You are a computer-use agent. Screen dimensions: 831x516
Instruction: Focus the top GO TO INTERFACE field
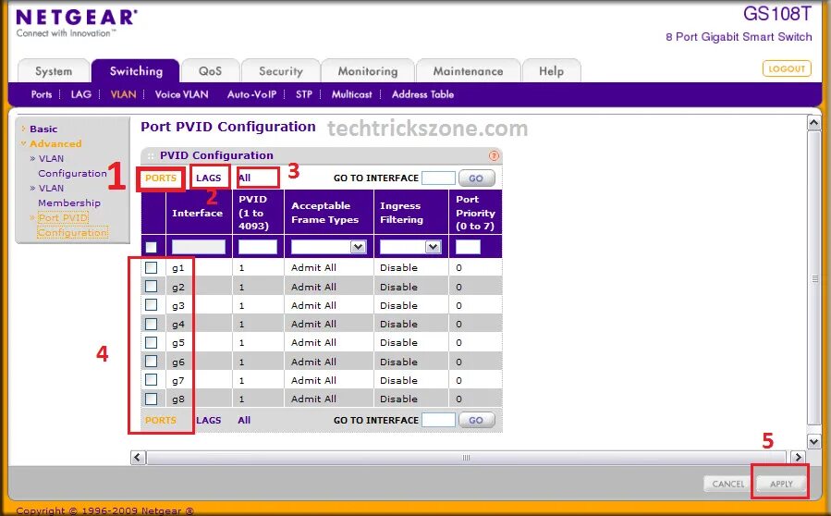tap(438, 178)
